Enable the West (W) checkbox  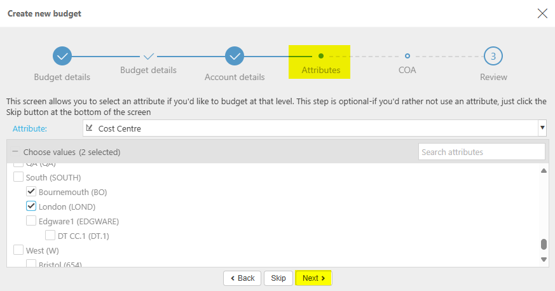(18, 250)
